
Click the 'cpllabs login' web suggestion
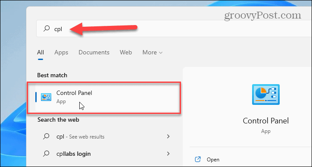tap(106, 154)
